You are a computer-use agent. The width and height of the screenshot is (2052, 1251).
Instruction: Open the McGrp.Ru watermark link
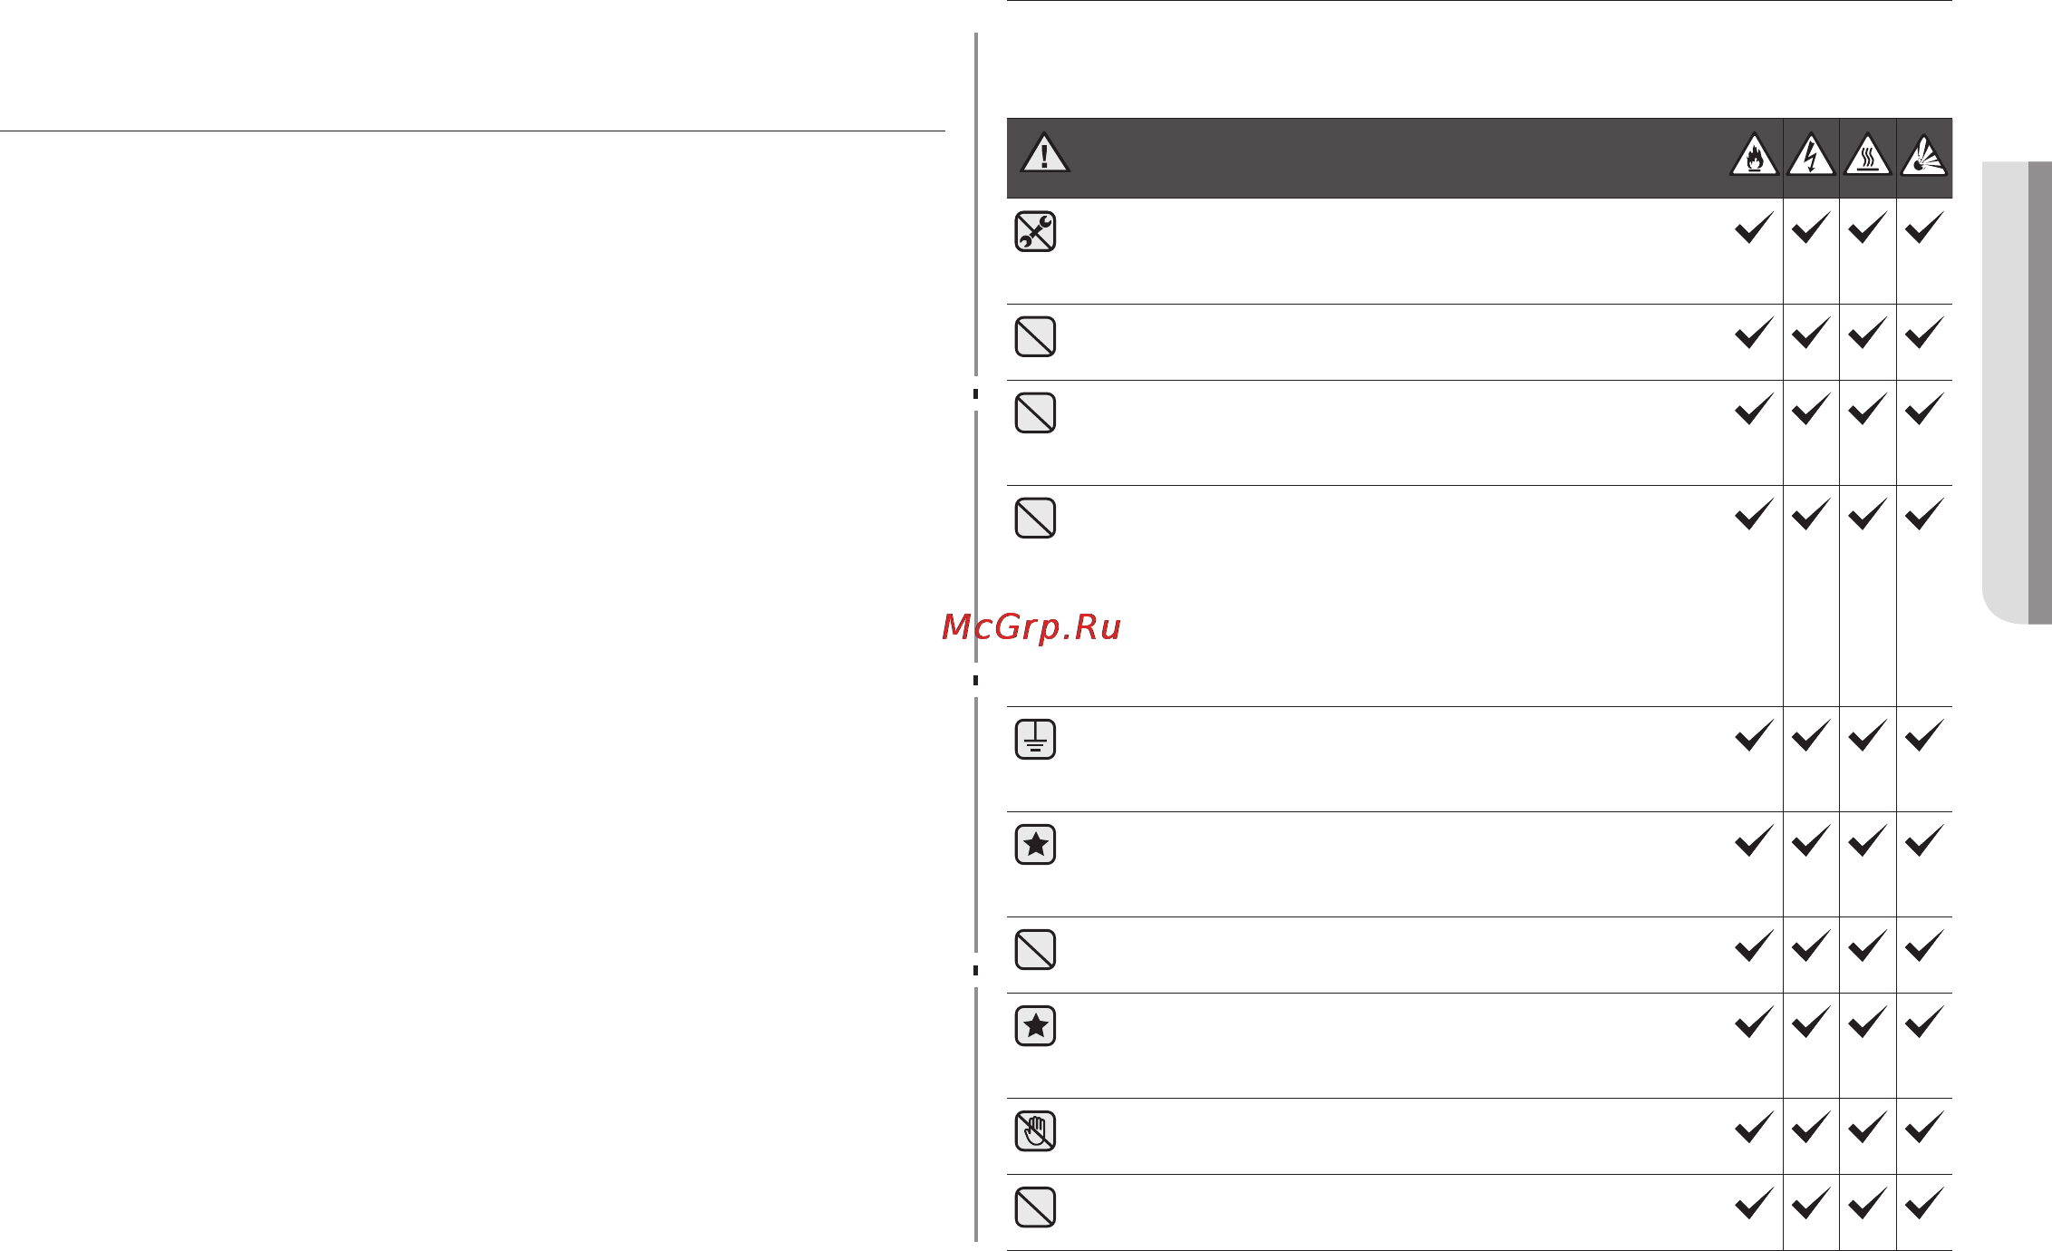pyautogui.click(x=1031, y=626)
